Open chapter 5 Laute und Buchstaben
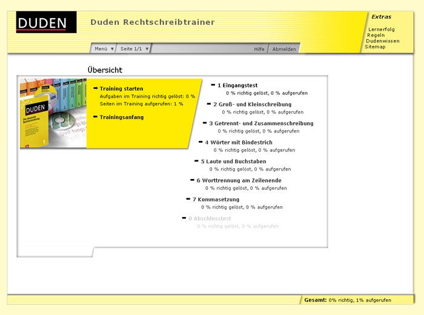 tap(233, 161)
